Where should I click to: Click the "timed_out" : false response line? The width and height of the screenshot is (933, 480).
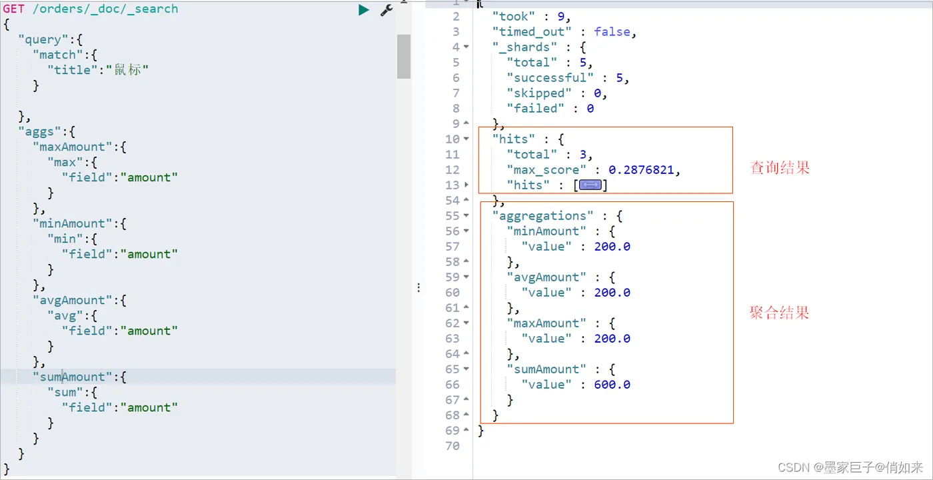565,31
